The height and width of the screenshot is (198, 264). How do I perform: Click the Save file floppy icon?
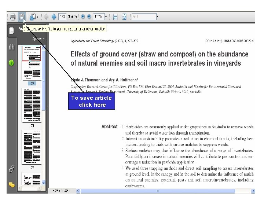coord(22,16)
